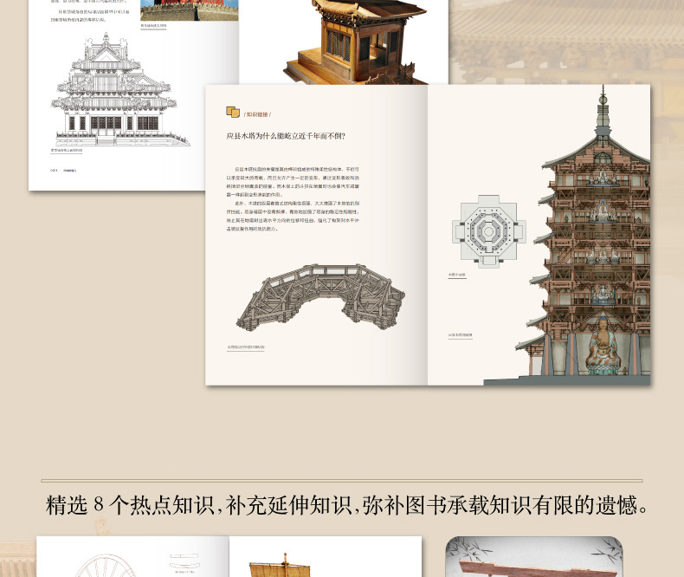Click the heading '应县木塔为什么能屹立近千年而不倒?'
Viewport: 684px width, 577px height.
click(x=285, y=135)
